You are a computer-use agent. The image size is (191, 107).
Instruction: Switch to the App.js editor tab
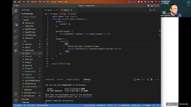[x=66, y=10]
